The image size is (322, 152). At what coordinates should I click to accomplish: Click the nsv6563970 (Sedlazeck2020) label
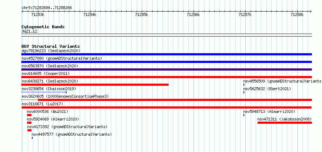[50, 66]
